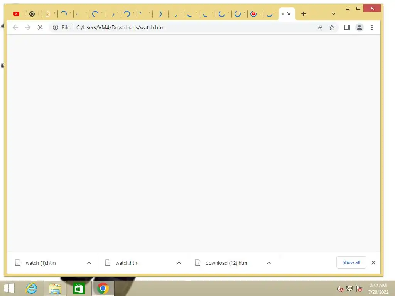395x296 pixels.
Task: Open Chrome three-dot menu
Action: (x=372, y=27)
